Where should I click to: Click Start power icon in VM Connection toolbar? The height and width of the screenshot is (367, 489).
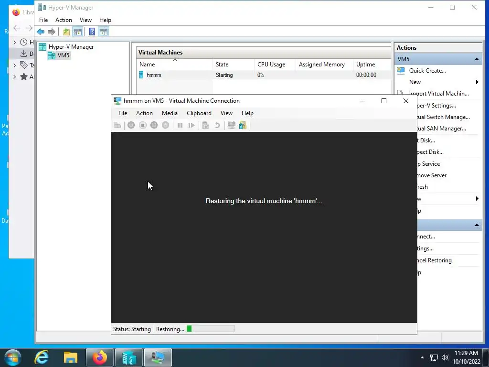tap(131, 125)
